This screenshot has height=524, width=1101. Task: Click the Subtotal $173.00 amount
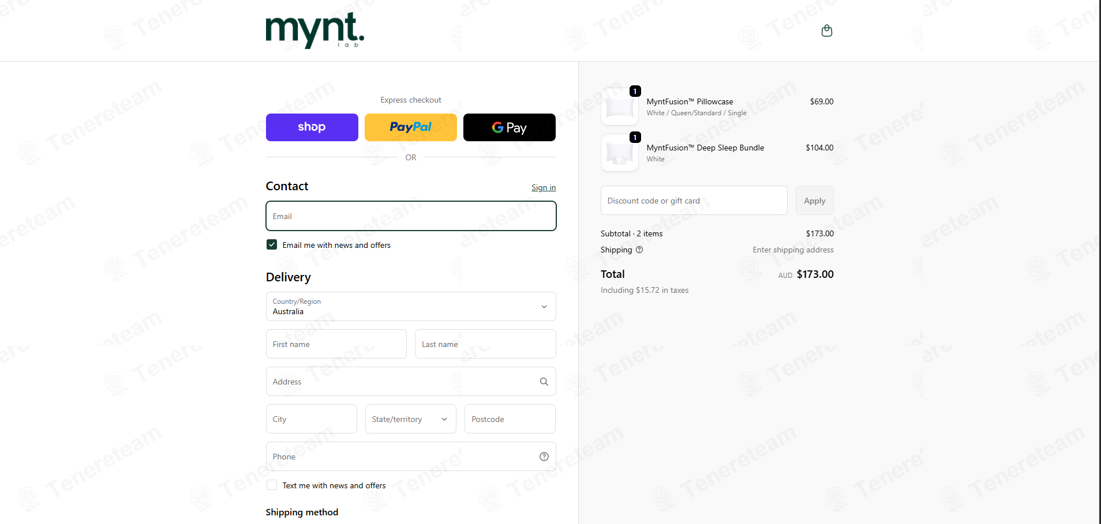pyautogui.click(x=820, y=233)
